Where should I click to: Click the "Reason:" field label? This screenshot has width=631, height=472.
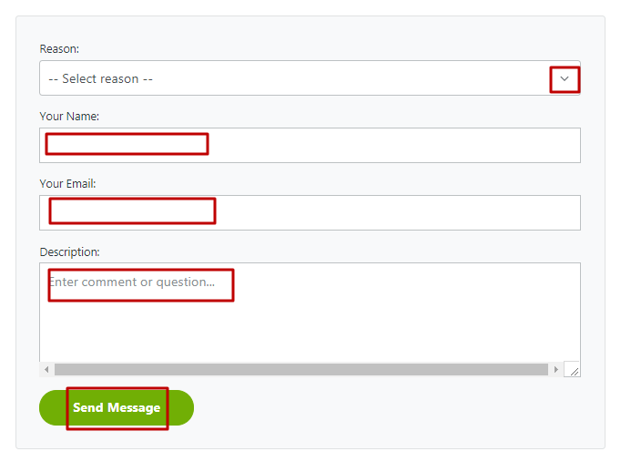[59, 48]
